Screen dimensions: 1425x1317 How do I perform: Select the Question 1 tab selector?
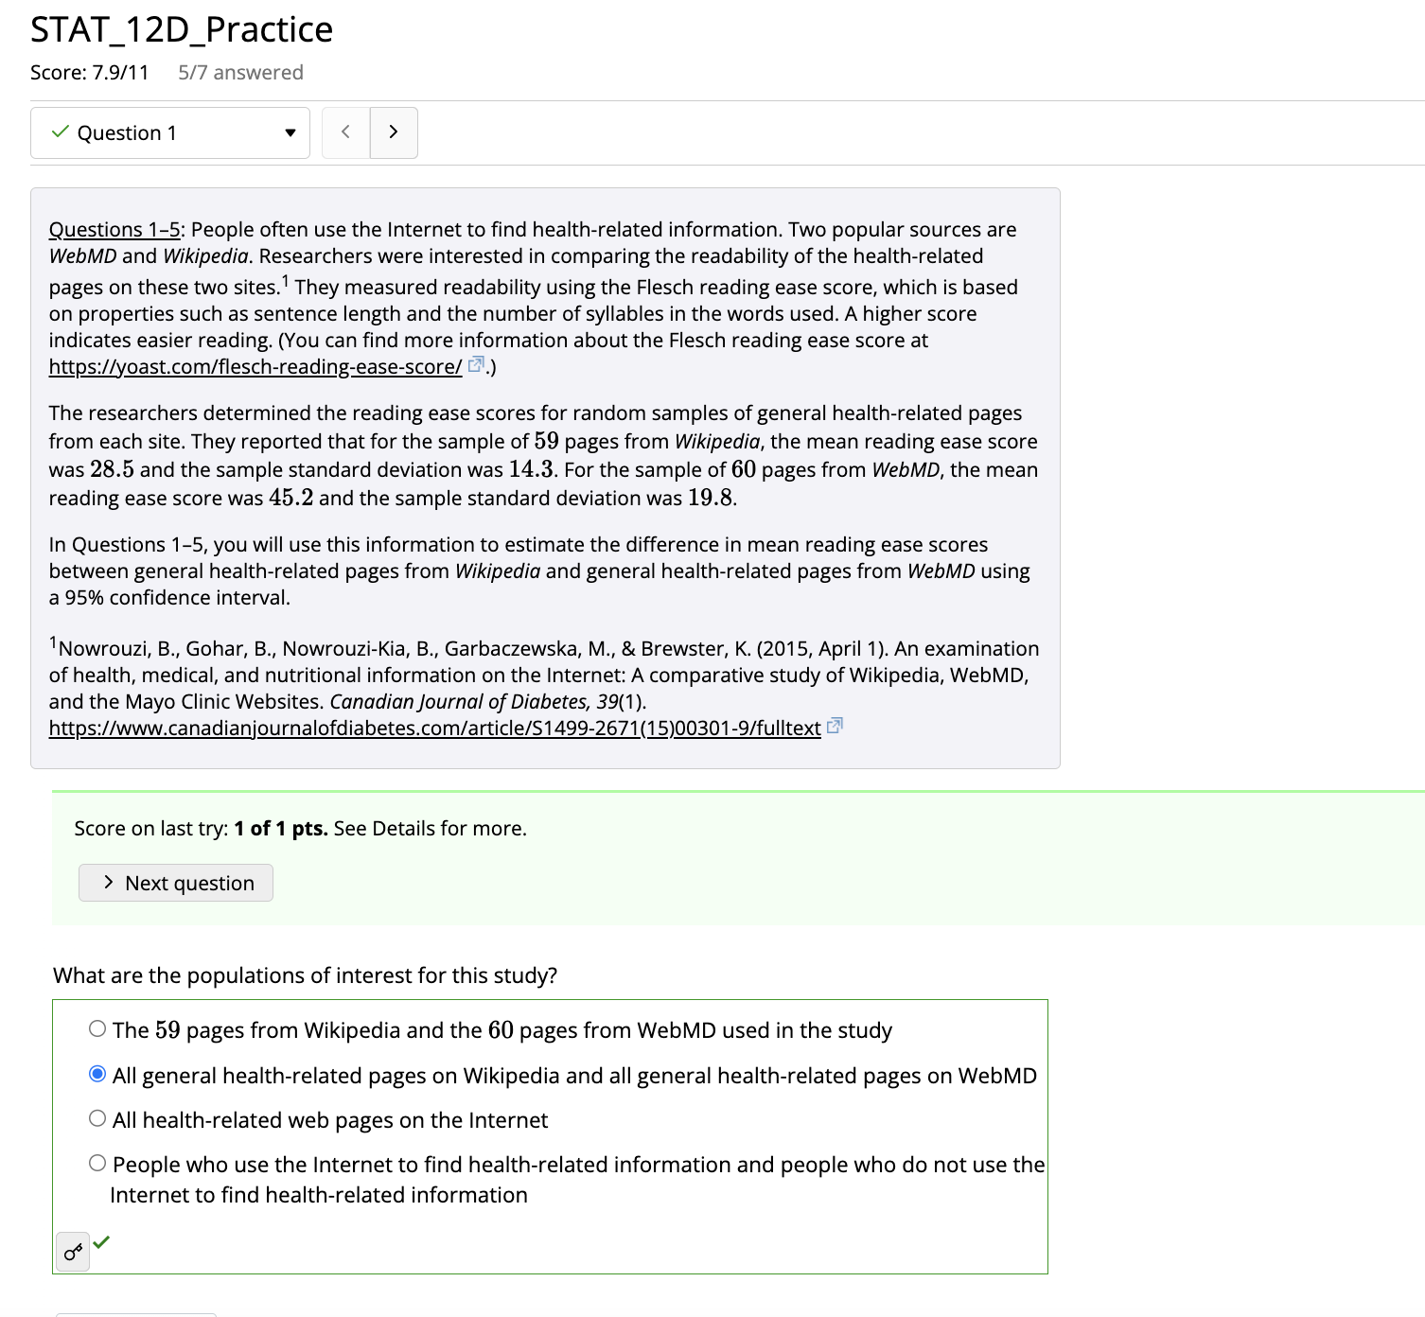tap(169, 132)
